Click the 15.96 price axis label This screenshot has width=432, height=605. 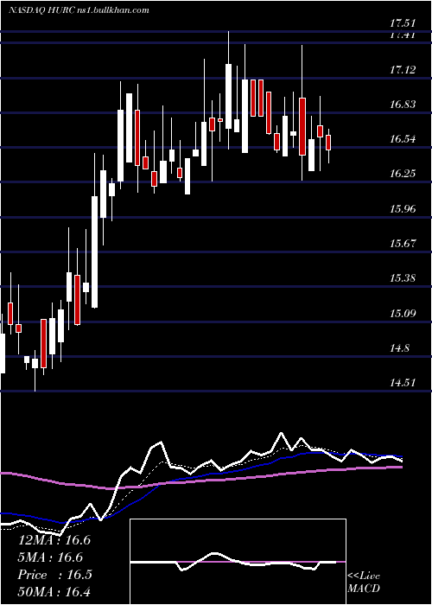[x=403, y=209]
